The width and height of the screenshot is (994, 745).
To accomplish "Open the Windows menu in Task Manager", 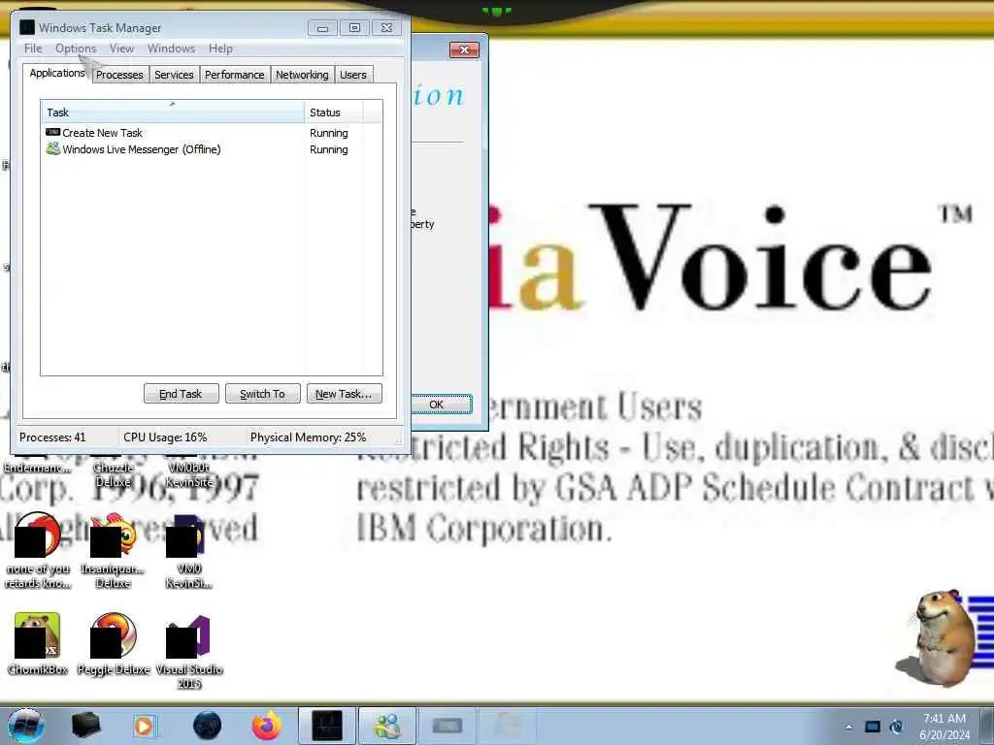I will [x=171, y=49].
